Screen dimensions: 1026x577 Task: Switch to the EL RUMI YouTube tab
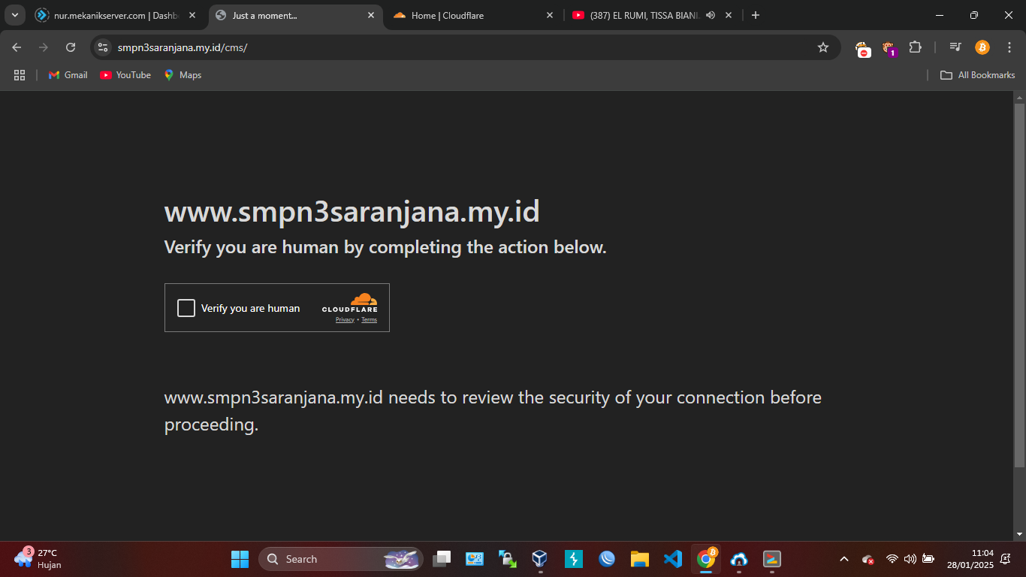point(653,15)
